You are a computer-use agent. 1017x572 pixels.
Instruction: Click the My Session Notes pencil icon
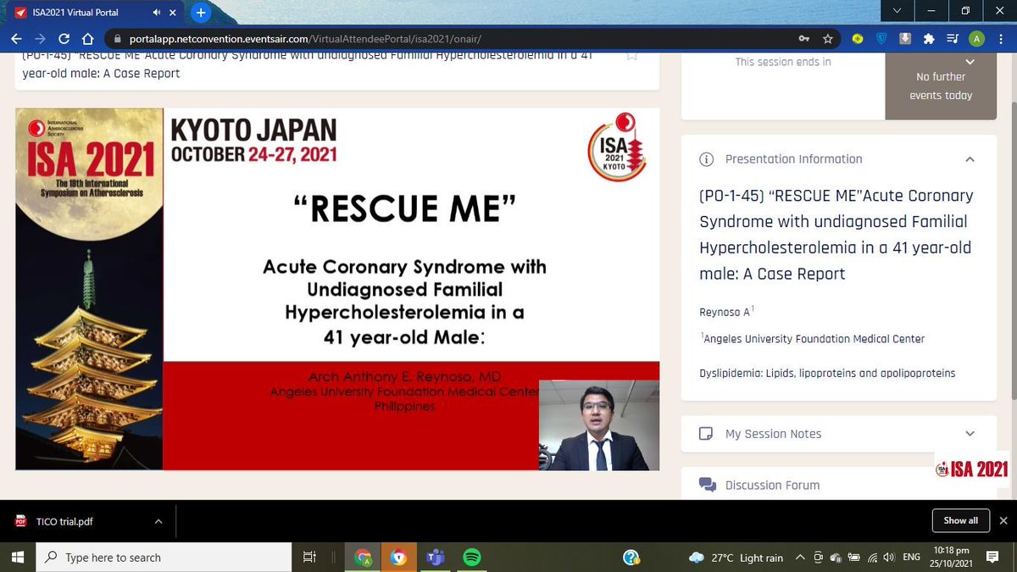(706, 433)
